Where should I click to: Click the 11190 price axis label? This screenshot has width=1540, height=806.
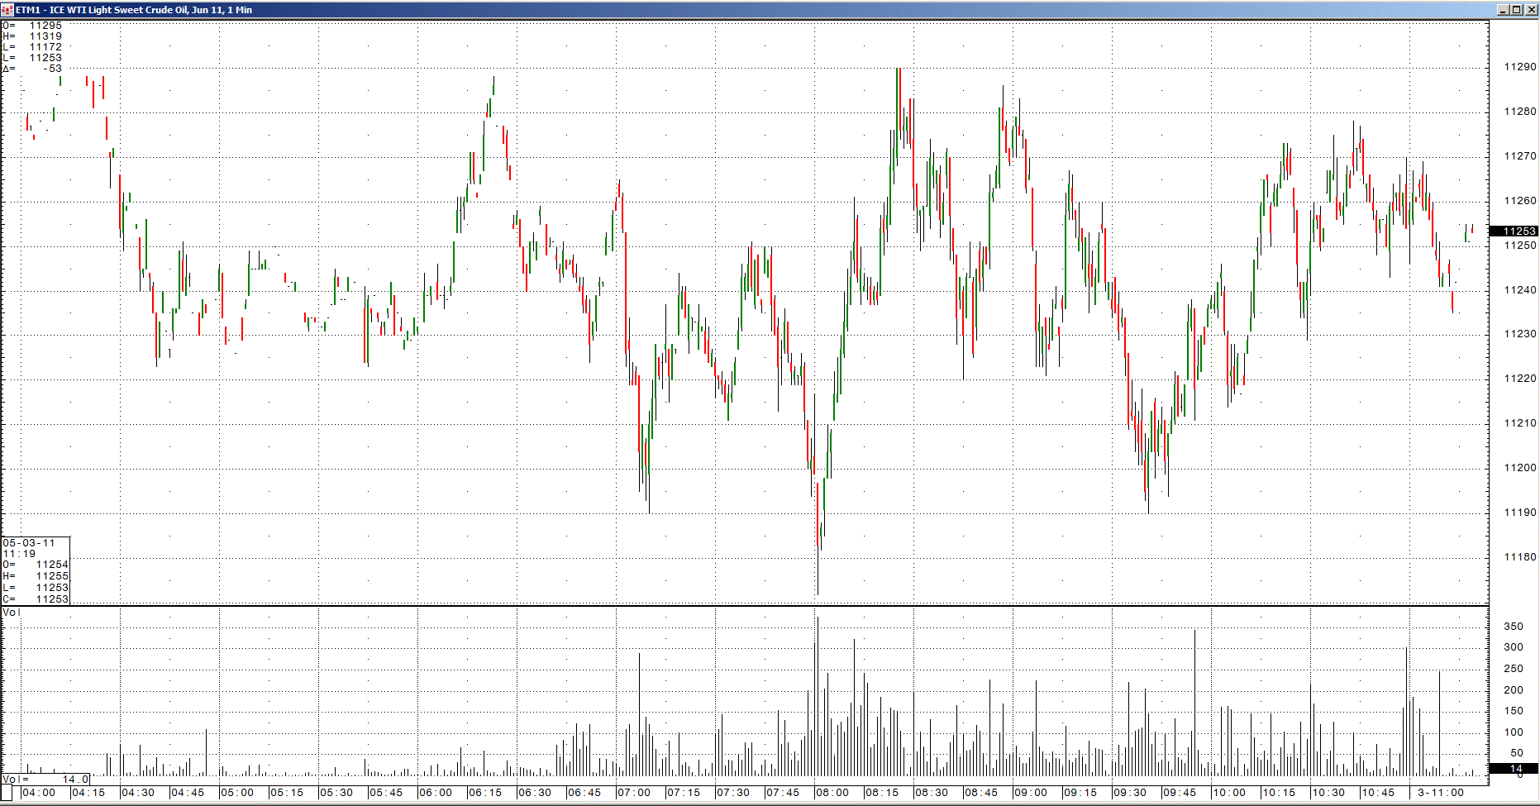click(x=1520, y=513)
